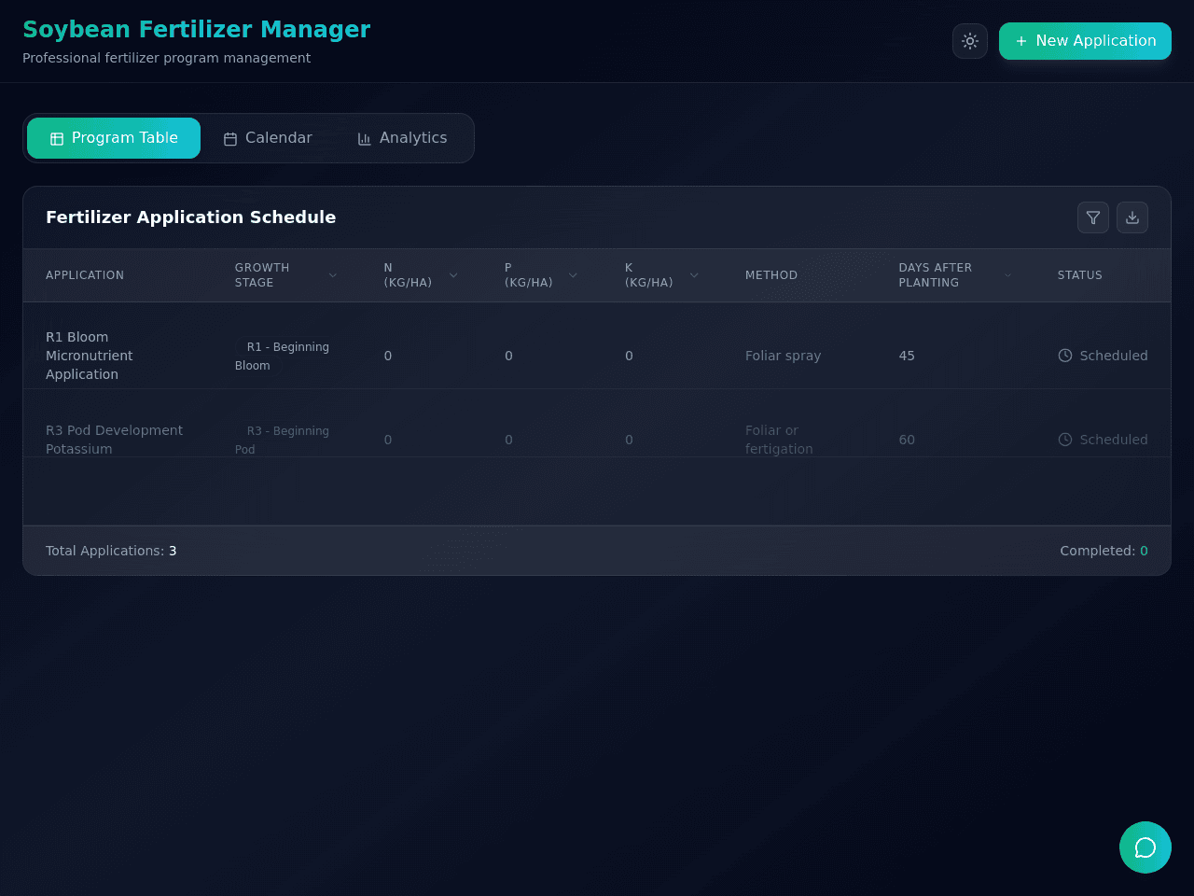Screen dimensions: 1194x896
Task: Click the 45 days after planting value
Action: click(x=907, y=356)
